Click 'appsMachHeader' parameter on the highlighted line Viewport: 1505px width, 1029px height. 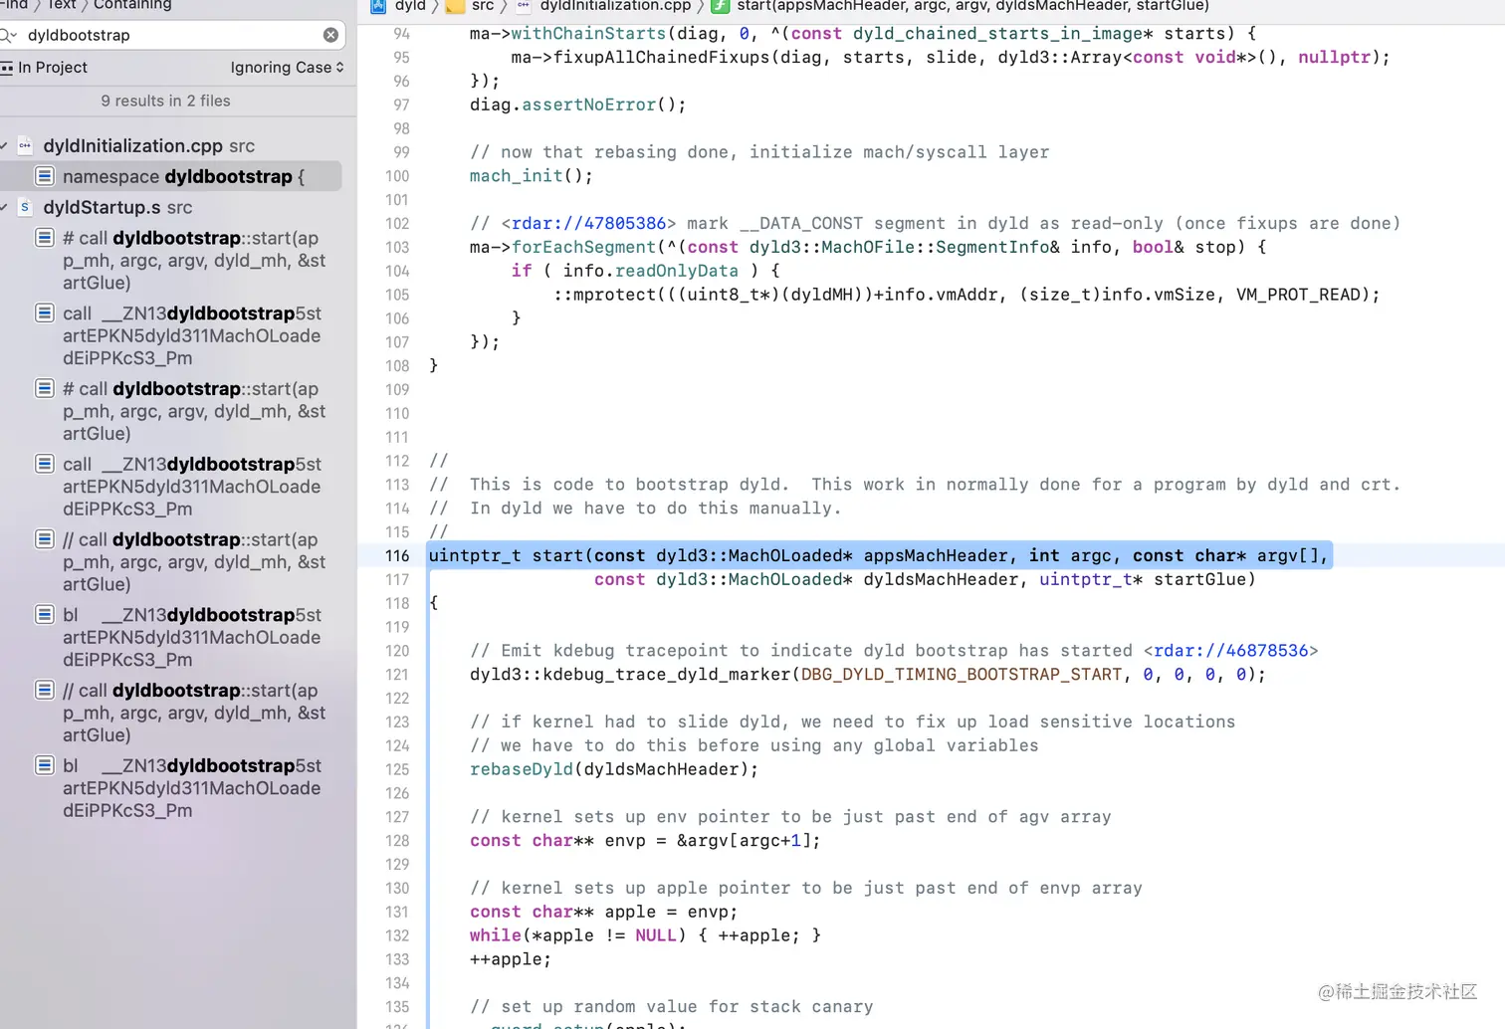pos(936,555)
